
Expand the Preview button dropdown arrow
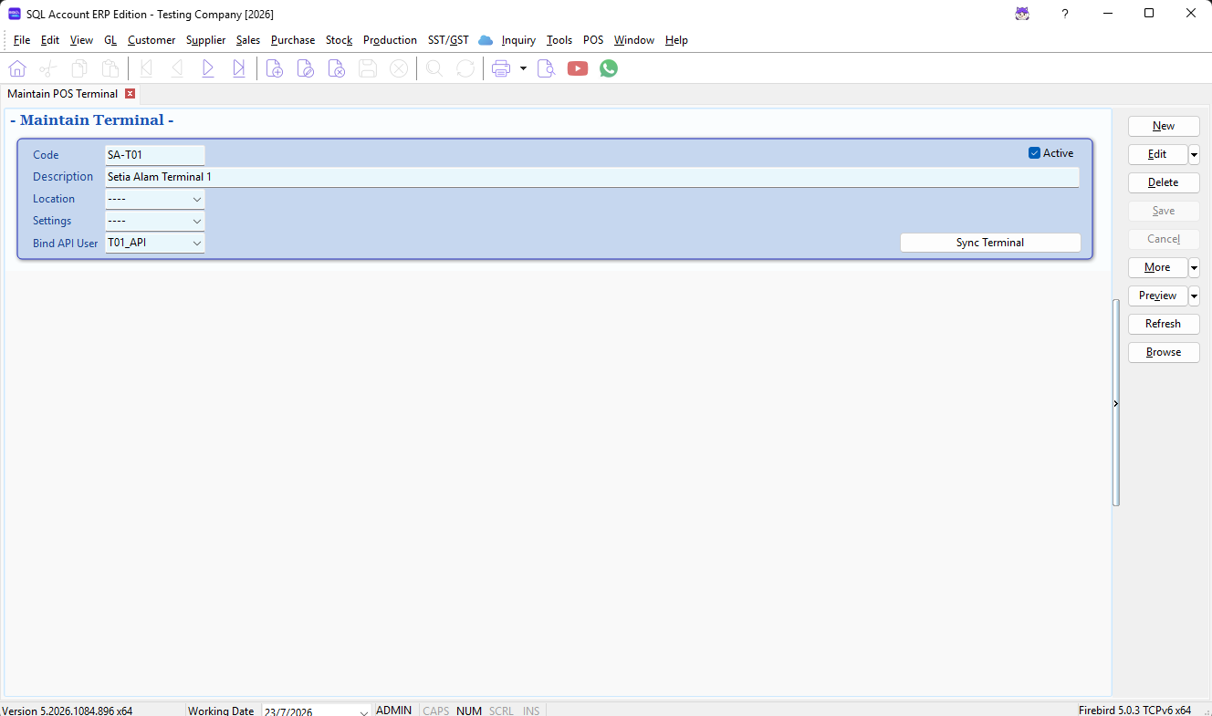[x=1194, y=296]
